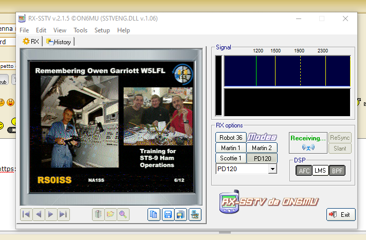The height and width of the screenshot is (240, 366).
Task: Click the Receiving status indicator
Action: point(308,143)
